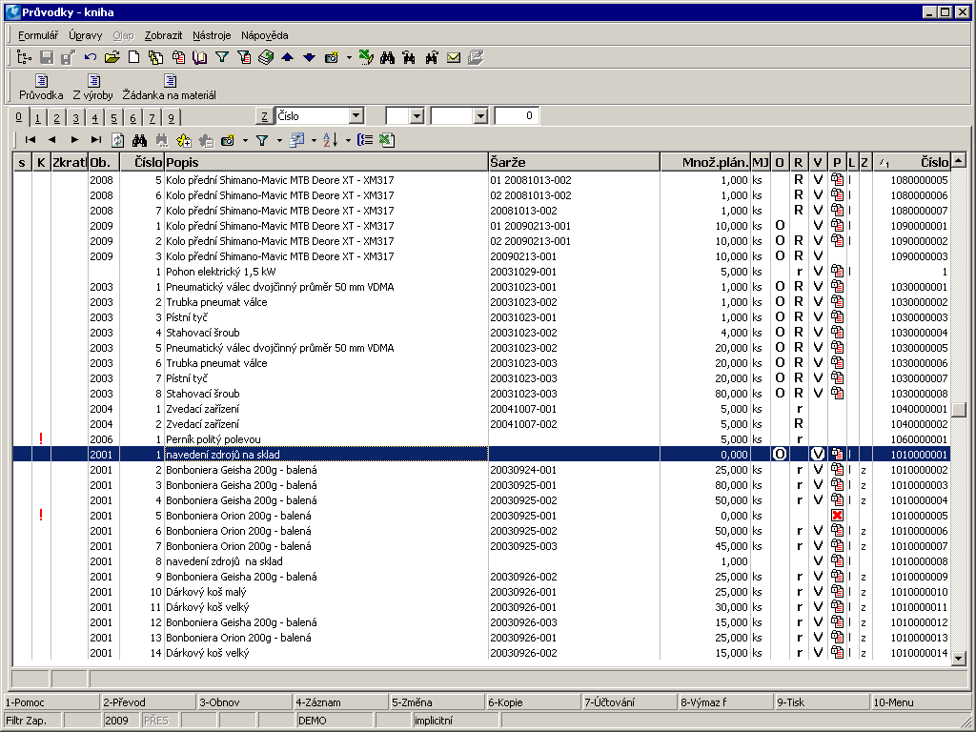Click the Žádanka na materiál button
Viewport: 976px width, 732px height.
pyautogui.click(x=170, y=87)
